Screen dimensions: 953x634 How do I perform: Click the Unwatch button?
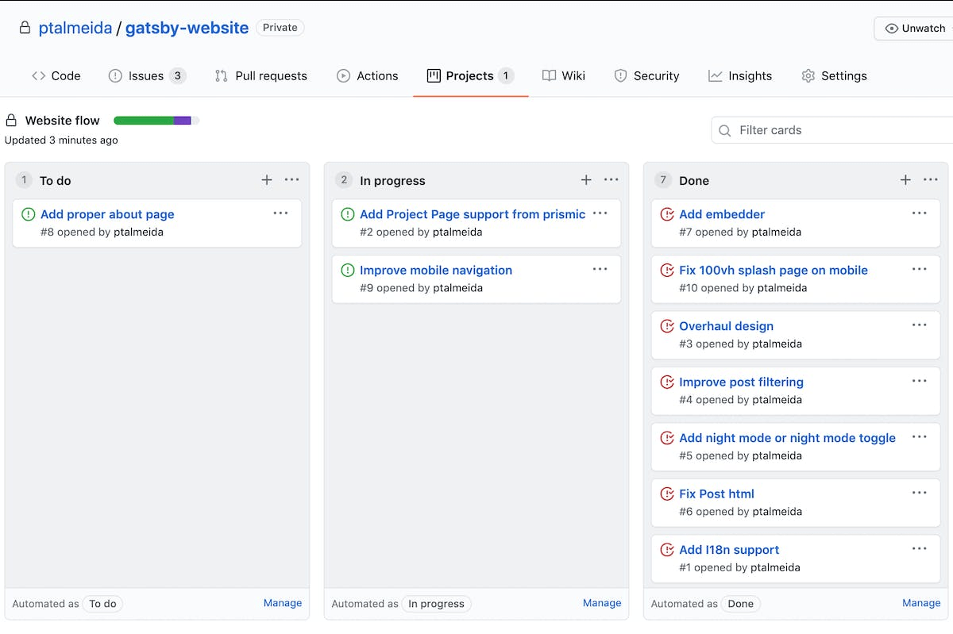[x=913, y=29]
